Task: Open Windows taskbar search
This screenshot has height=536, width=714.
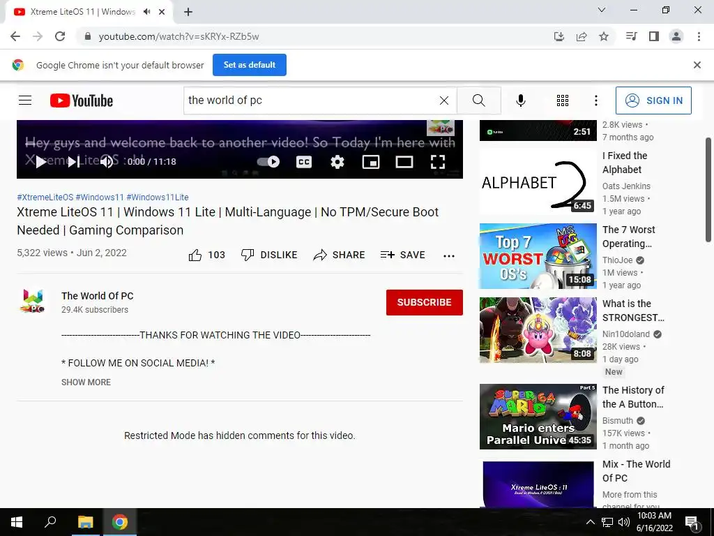Action: [x=50, y=522]
